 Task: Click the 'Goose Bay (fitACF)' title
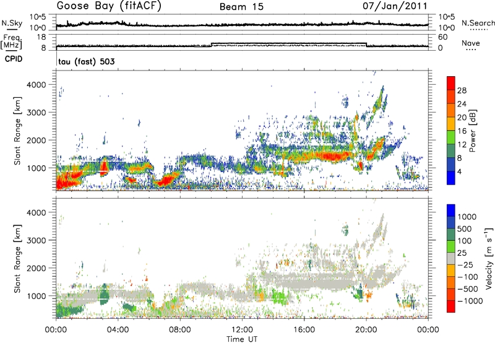click(109, 6)
